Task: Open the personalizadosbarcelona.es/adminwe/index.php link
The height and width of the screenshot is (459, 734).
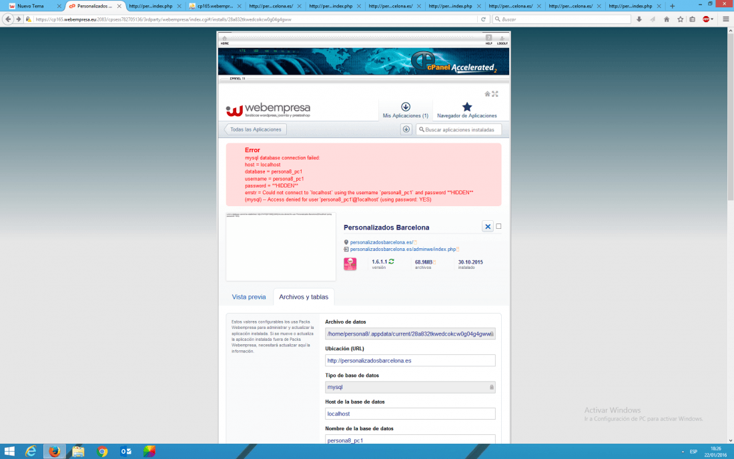Action: pos(403,250)
